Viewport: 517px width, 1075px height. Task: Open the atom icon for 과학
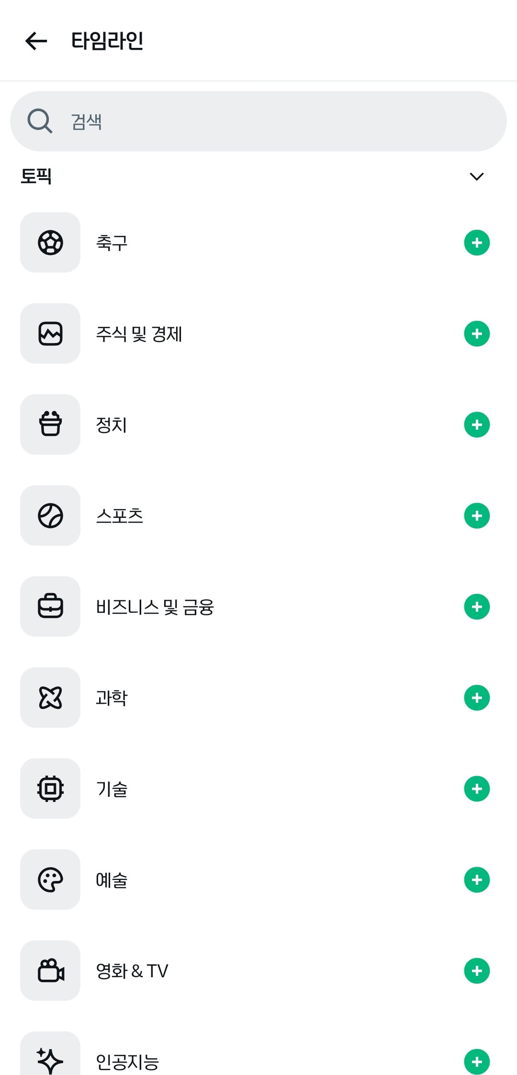pos(50,698)
